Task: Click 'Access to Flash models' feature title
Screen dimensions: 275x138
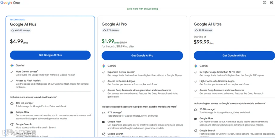Action: (28, 81)
